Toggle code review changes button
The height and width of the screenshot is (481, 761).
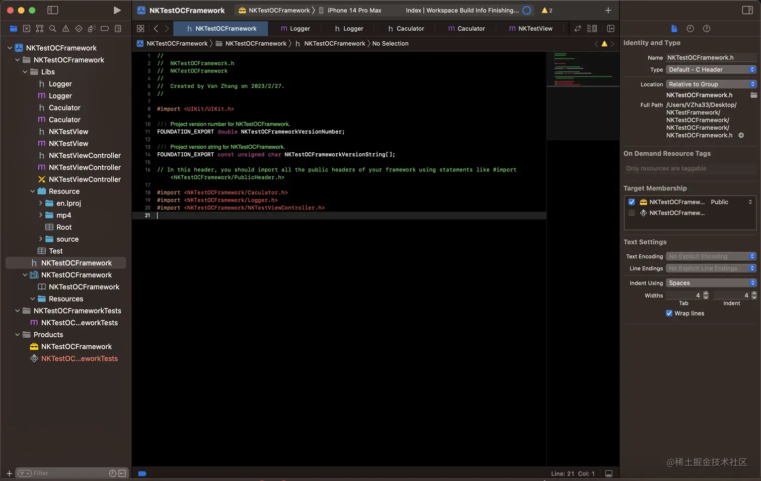pos(578,29)
